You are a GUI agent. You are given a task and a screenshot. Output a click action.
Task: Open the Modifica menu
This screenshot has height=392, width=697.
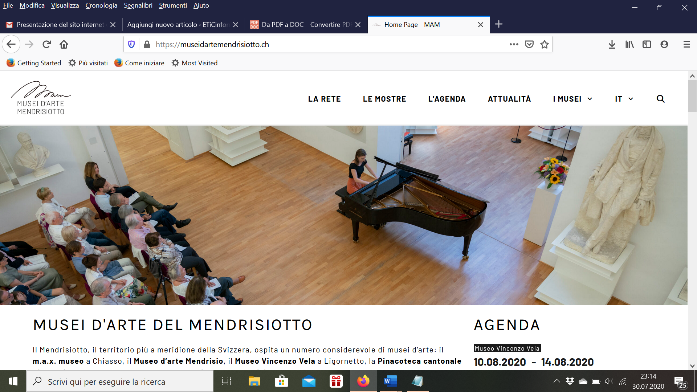coord(32,5)
